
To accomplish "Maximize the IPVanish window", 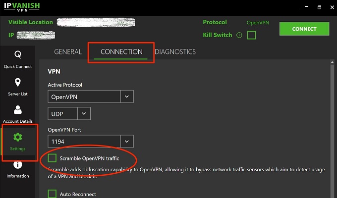I will (x=319, y=7).
